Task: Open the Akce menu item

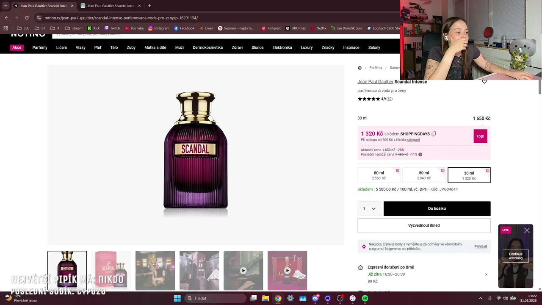Action: [x=17, y=47]
